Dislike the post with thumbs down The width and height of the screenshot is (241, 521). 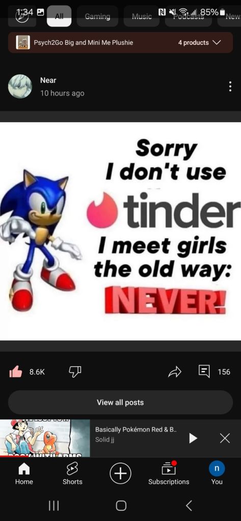point(75,372)
